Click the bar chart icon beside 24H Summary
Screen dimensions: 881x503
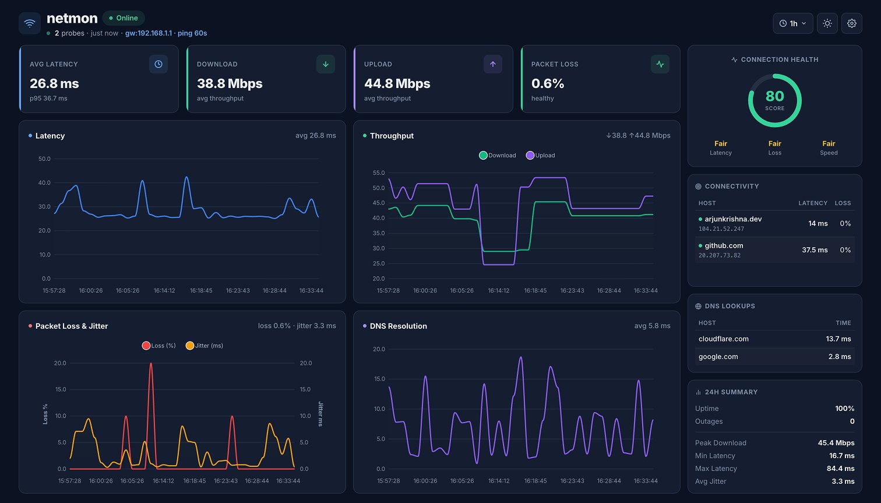699,392
